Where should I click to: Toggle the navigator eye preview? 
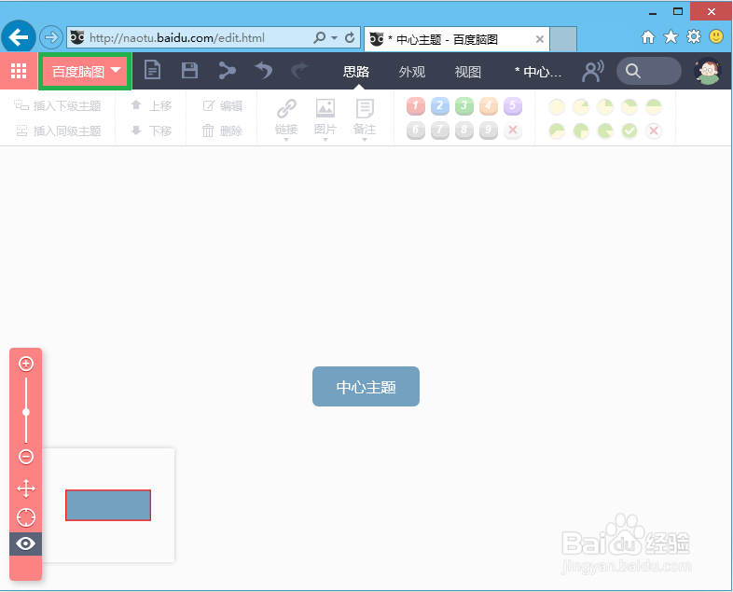(26, 544)
